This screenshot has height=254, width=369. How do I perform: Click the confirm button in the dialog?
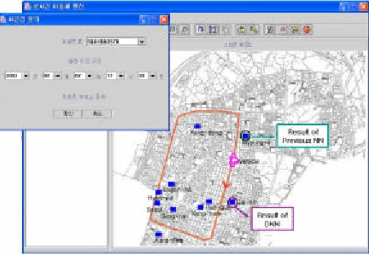click(x=68, y=114)
